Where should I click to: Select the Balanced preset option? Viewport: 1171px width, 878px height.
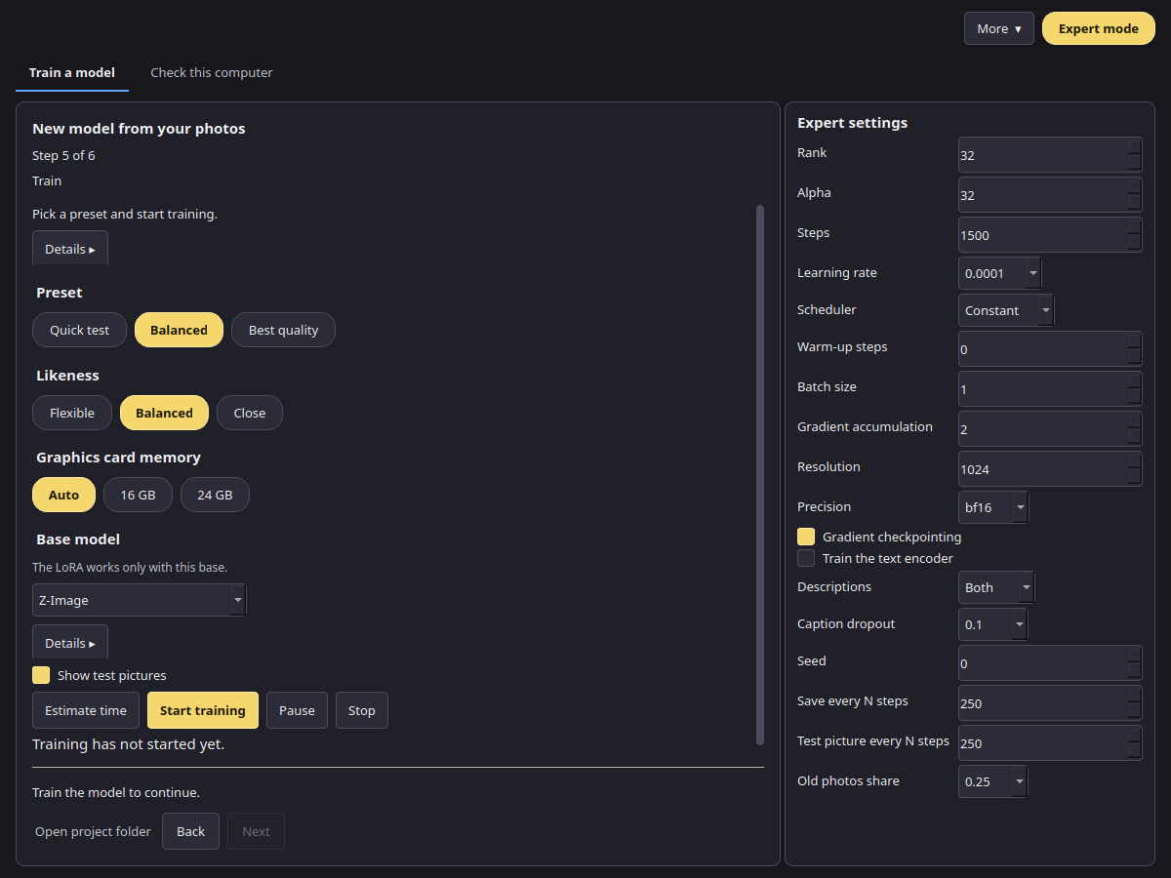click(x=179, y=330)
